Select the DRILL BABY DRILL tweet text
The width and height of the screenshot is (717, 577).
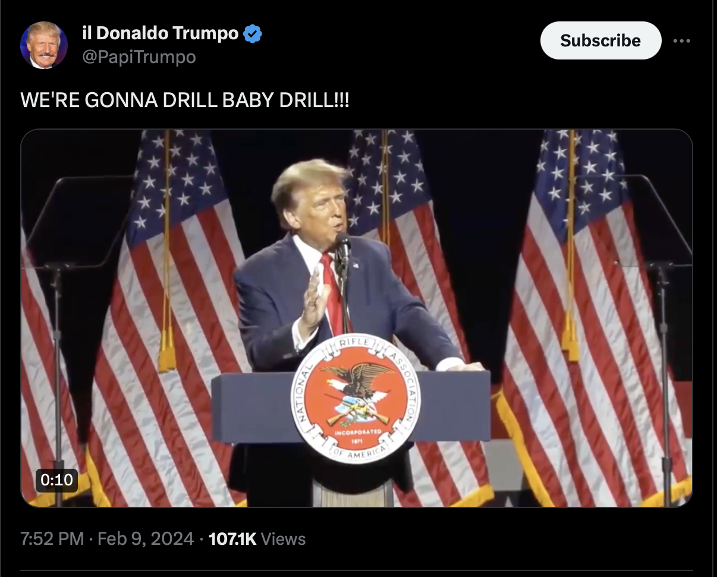point(185,100)
